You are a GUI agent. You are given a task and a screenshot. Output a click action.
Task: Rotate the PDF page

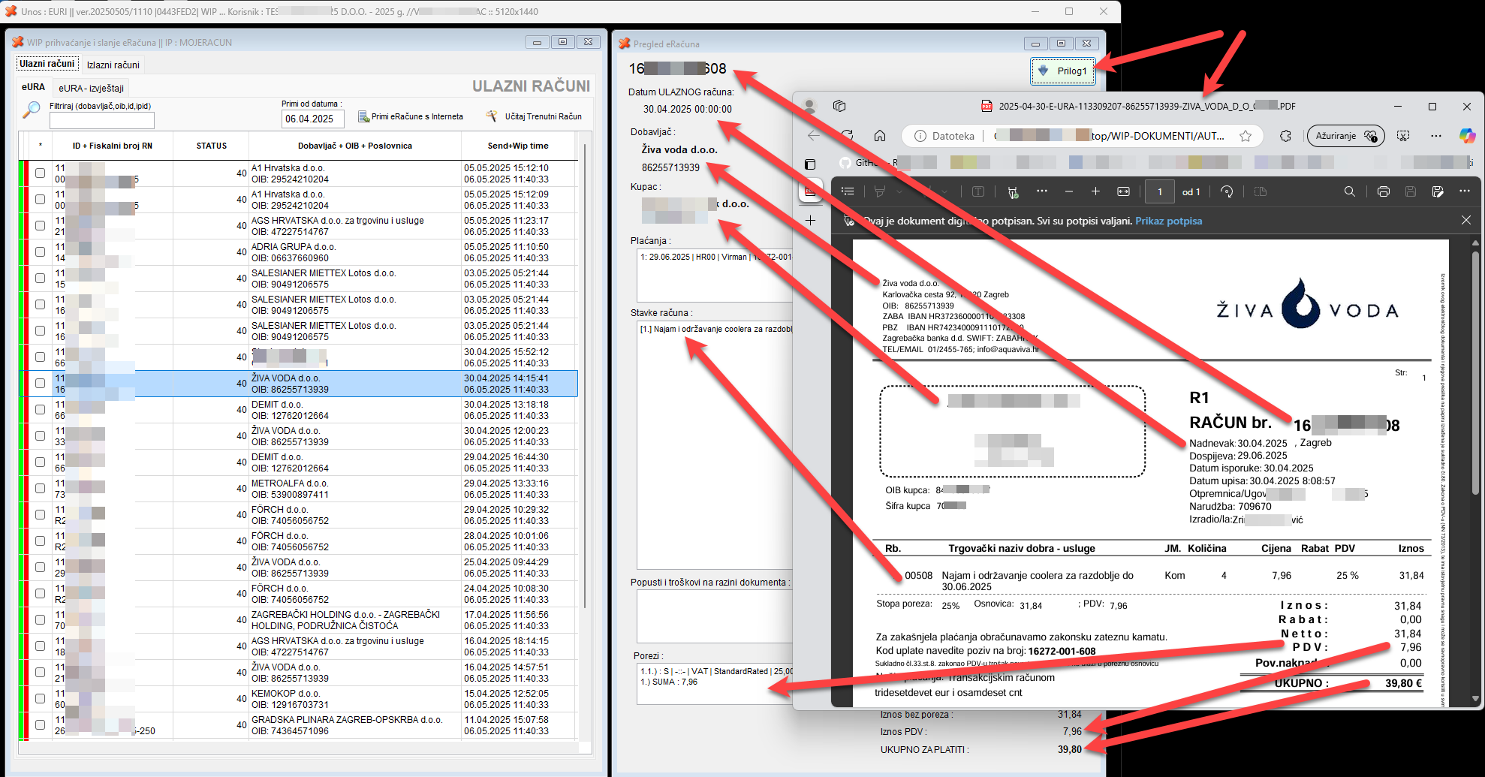(1227, 191)
